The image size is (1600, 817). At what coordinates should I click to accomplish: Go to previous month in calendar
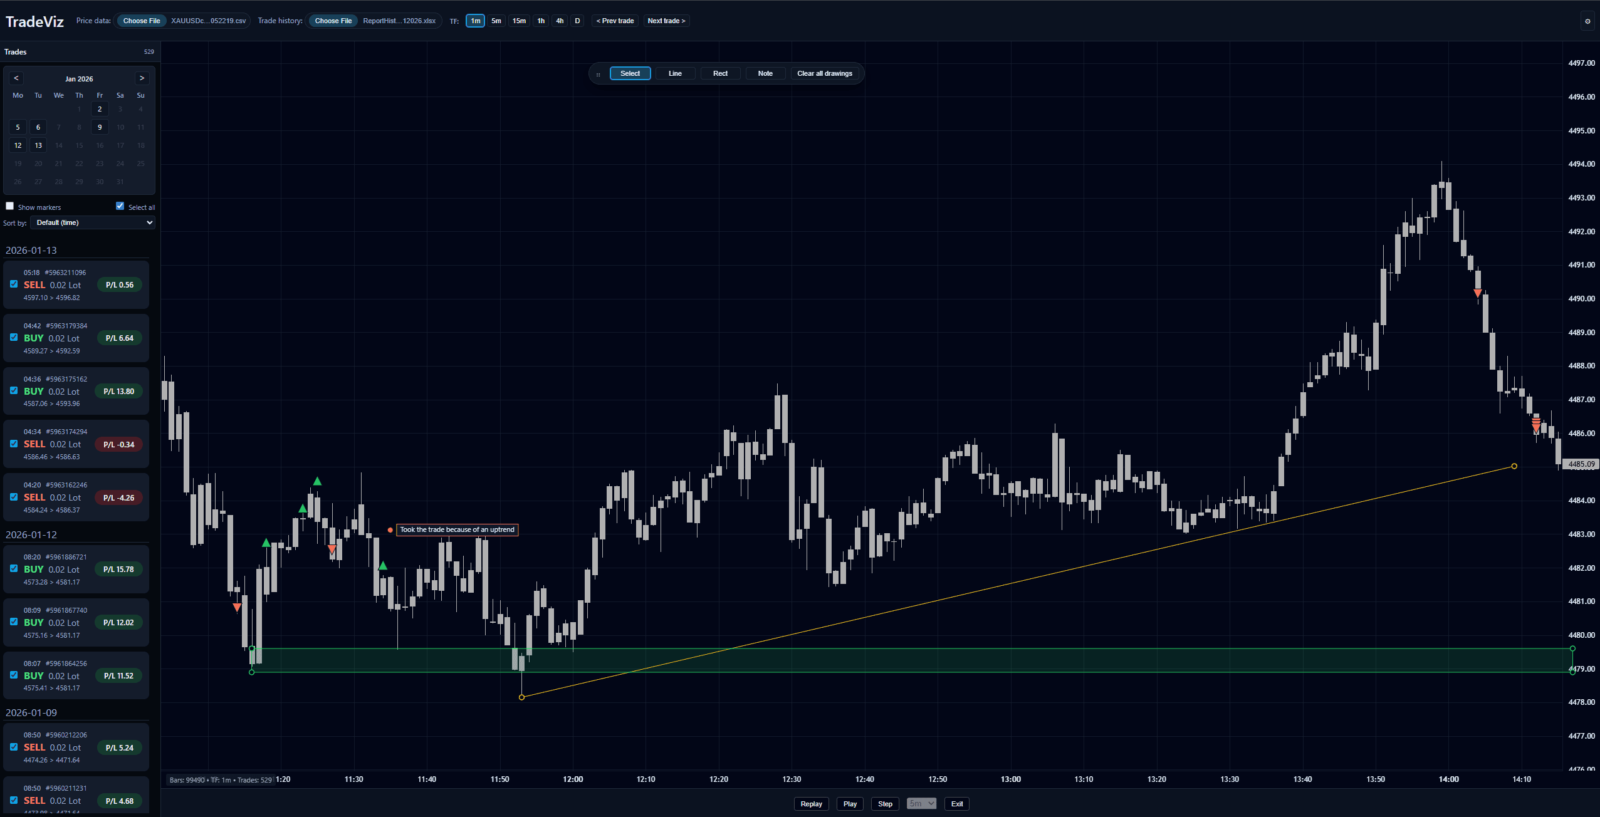point(16,78)
